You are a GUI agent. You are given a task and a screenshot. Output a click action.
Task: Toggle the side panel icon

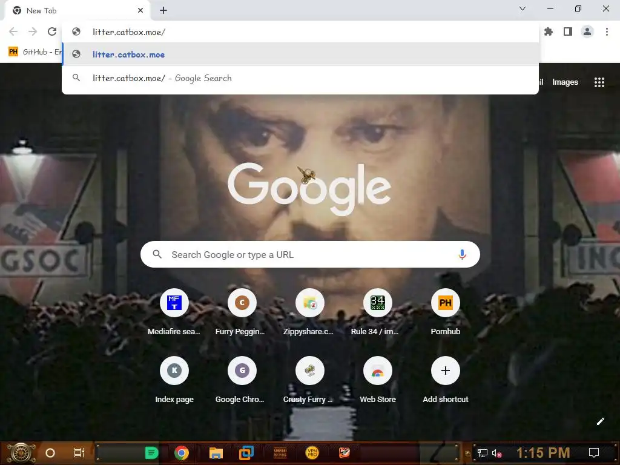tap(568, 31)
